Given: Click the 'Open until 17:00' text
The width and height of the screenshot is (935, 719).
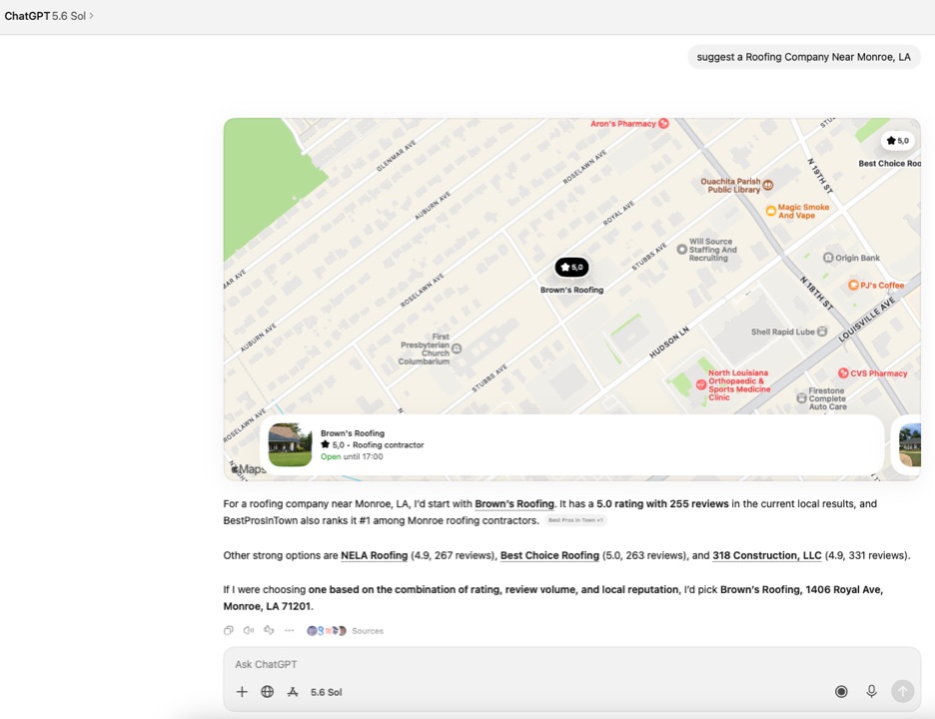Looking at the screenshot, I should (352, 456).
